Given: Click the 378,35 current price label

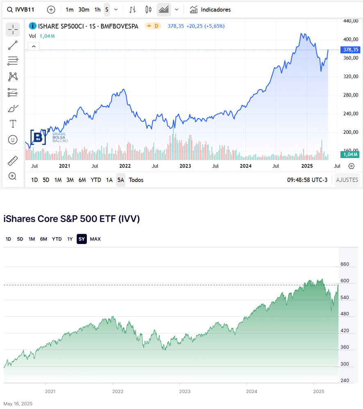Looking at the screenshot, I should (350, 50).
